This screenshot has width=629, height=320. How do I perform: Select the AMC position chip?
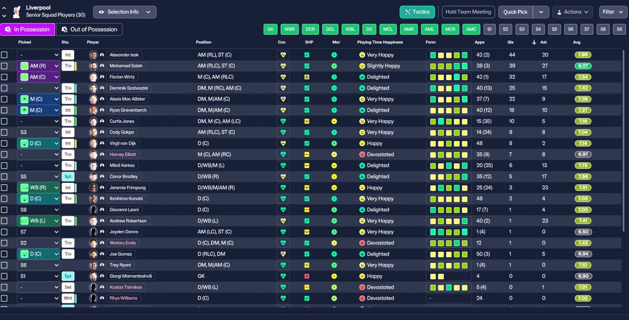[471, 29]
